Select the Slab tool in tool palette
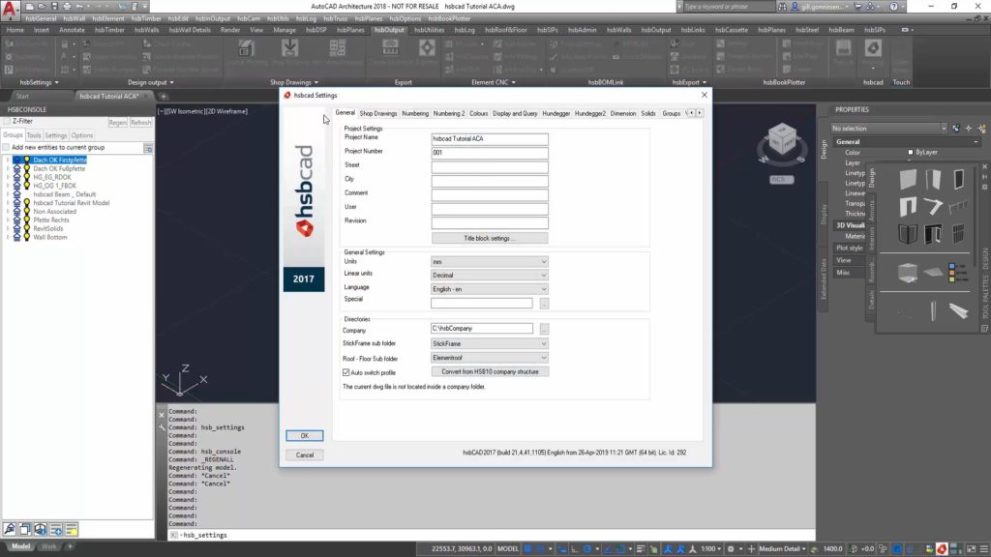 point(933,273)
